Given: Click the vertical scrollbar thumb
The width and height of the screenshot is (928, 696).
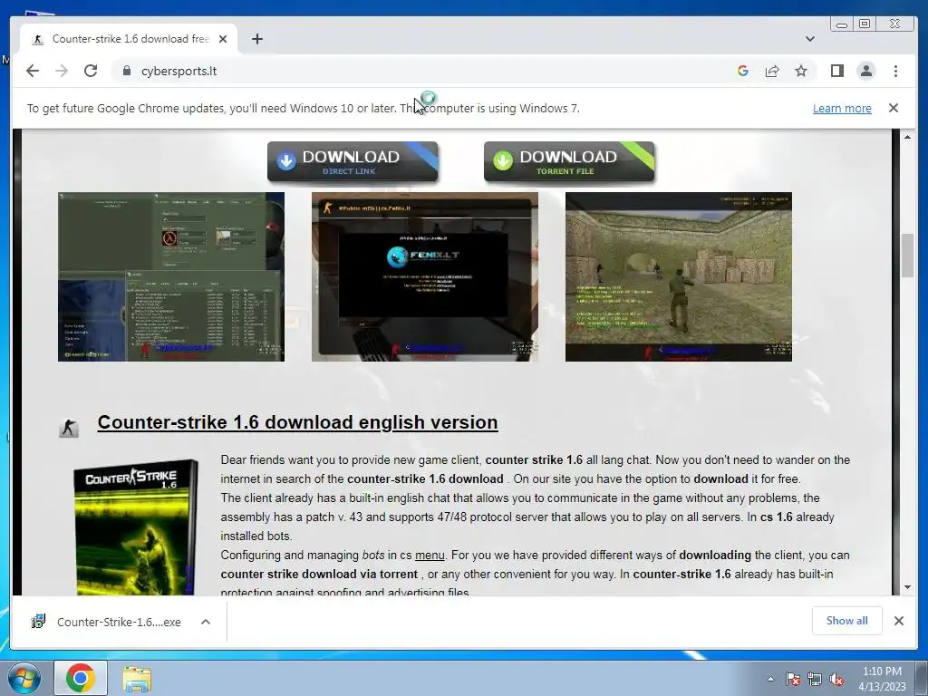Looking at the screenshot, I should (907, 255).
